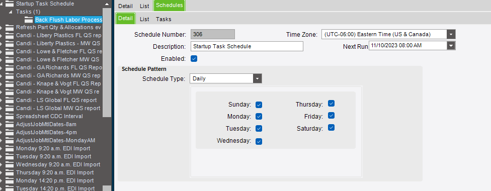
Task: Toggle the Sunday checkbox
Action: [259, 105]
